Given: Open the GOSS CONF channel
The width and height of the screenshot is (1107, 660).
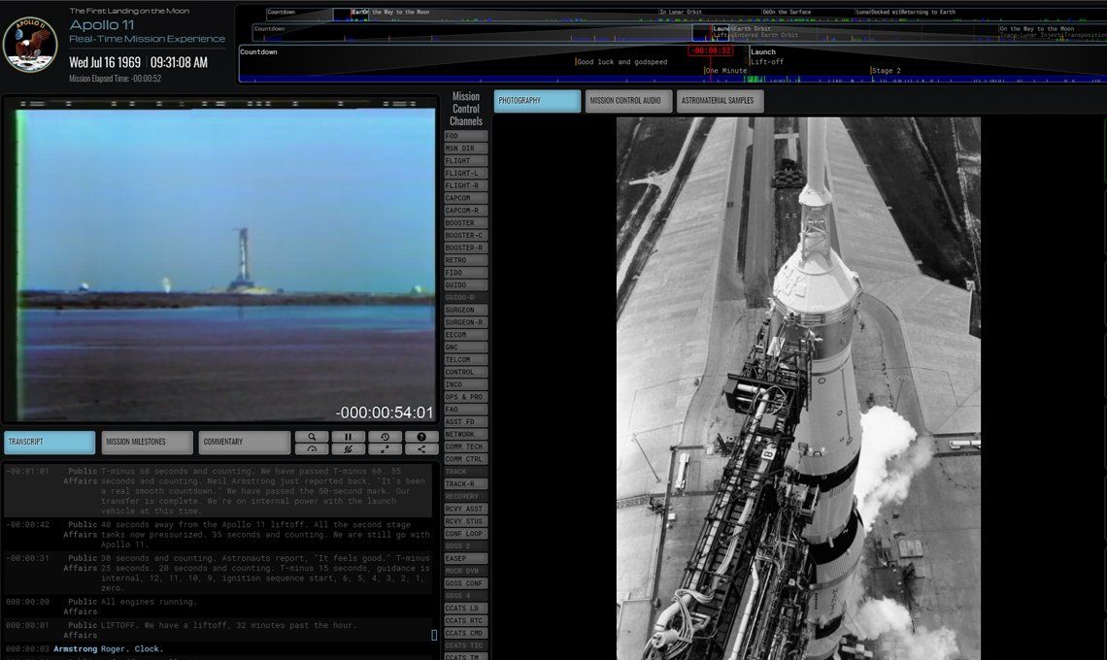Looking at the screenshot, I should 466,583.
